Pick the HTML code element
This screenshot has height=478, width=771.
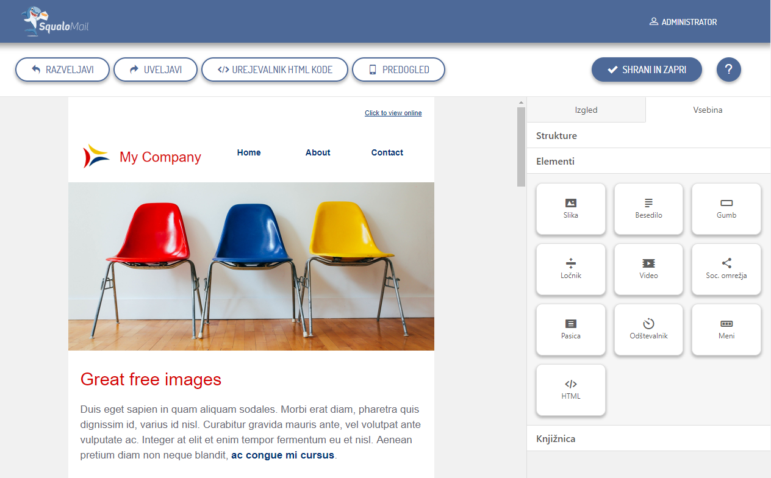pos(571,390)
